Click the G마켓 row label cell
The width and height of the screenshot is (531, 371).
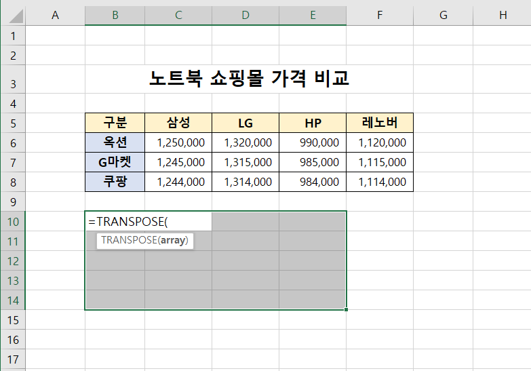115,162
